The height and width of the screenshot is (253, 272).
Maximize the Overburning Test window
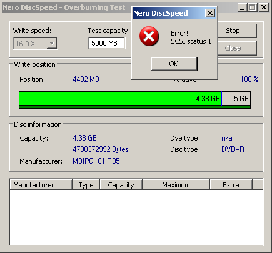(253, 7)
